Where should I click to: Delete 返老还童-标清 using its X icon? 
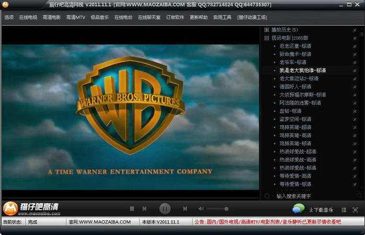(x=355, y=46)
